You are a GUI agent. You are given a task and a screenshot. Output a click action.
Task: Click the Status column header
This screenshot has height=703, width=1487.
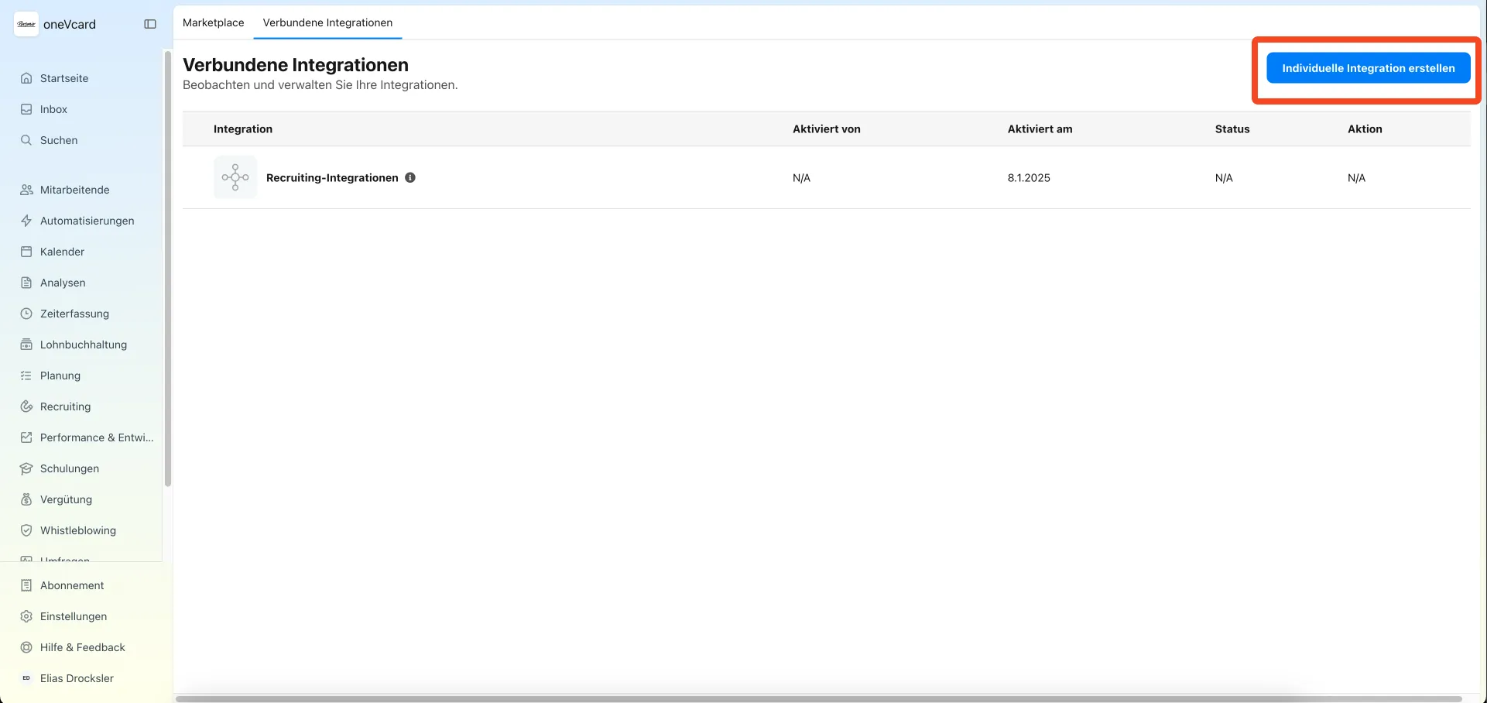[x=1232, y=129]
